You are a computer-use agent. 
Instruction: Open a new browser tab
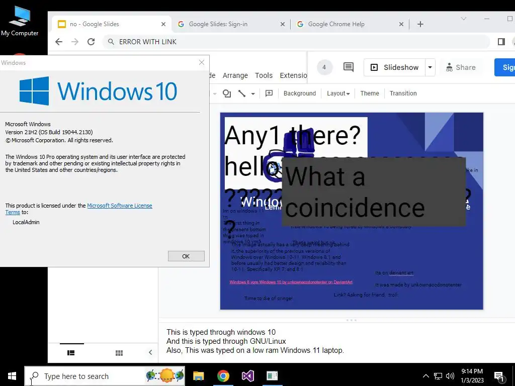420,24
